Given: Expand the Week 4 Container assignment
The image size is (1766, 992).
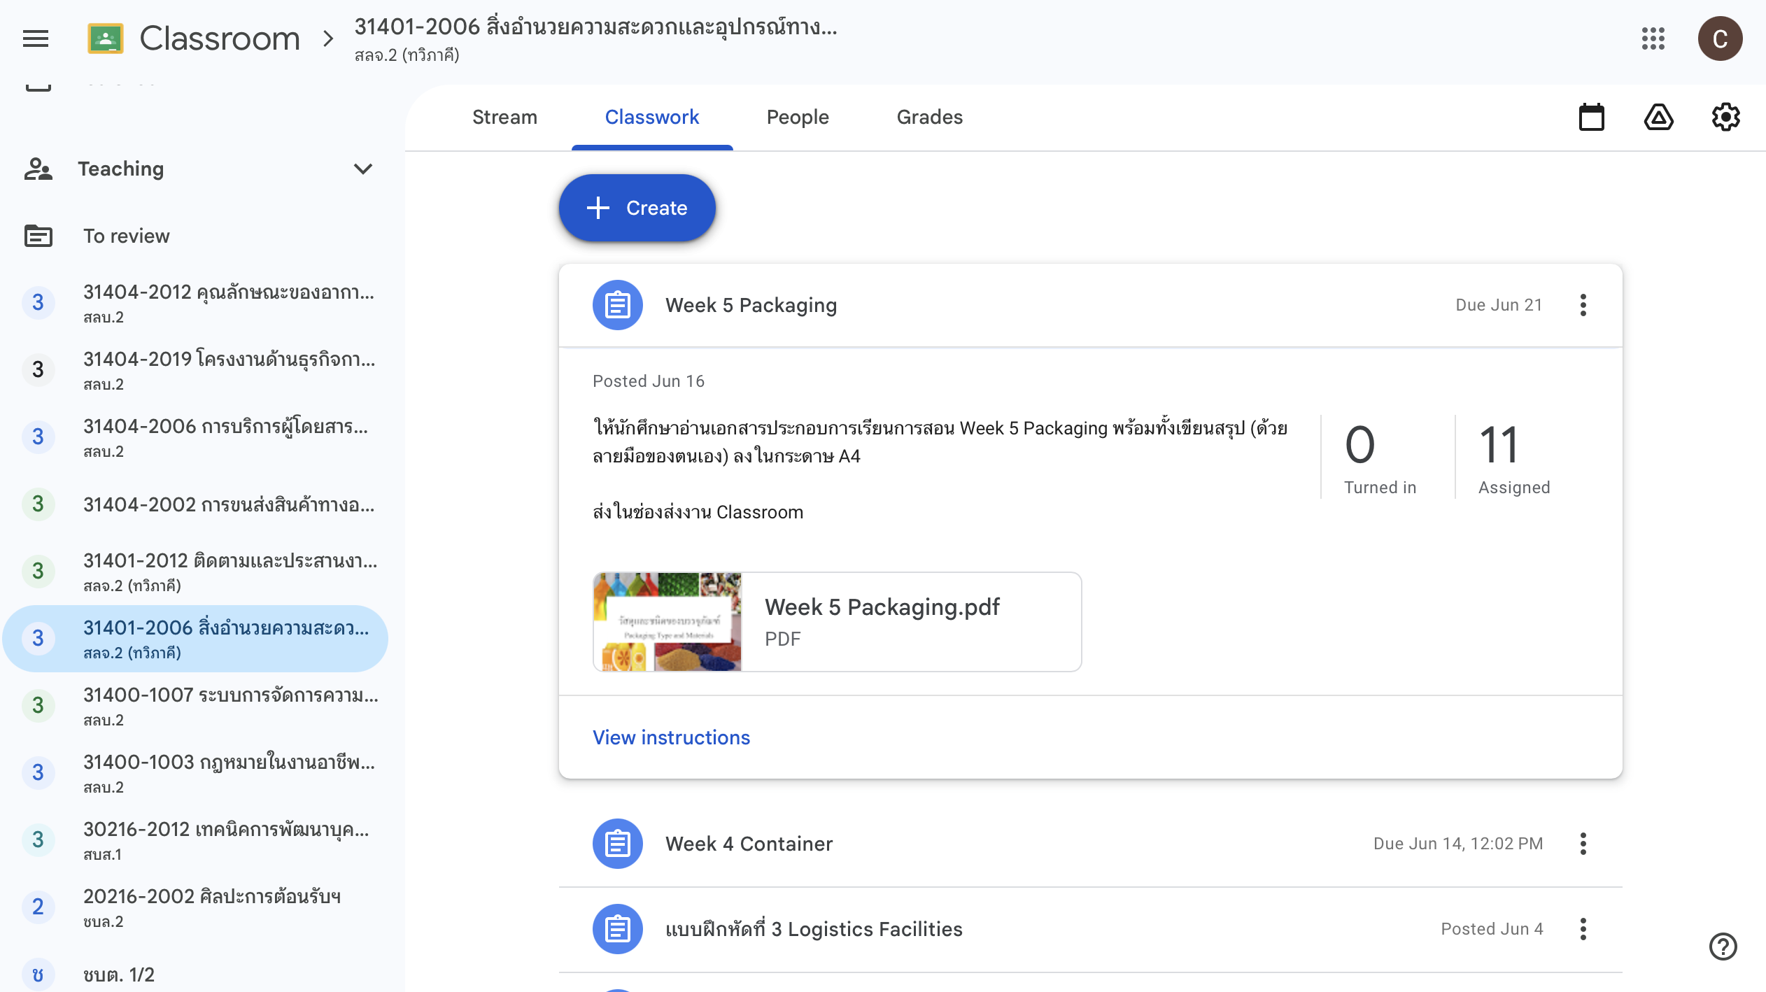Looking at the screenshot, I should (x=1090, y=844).
